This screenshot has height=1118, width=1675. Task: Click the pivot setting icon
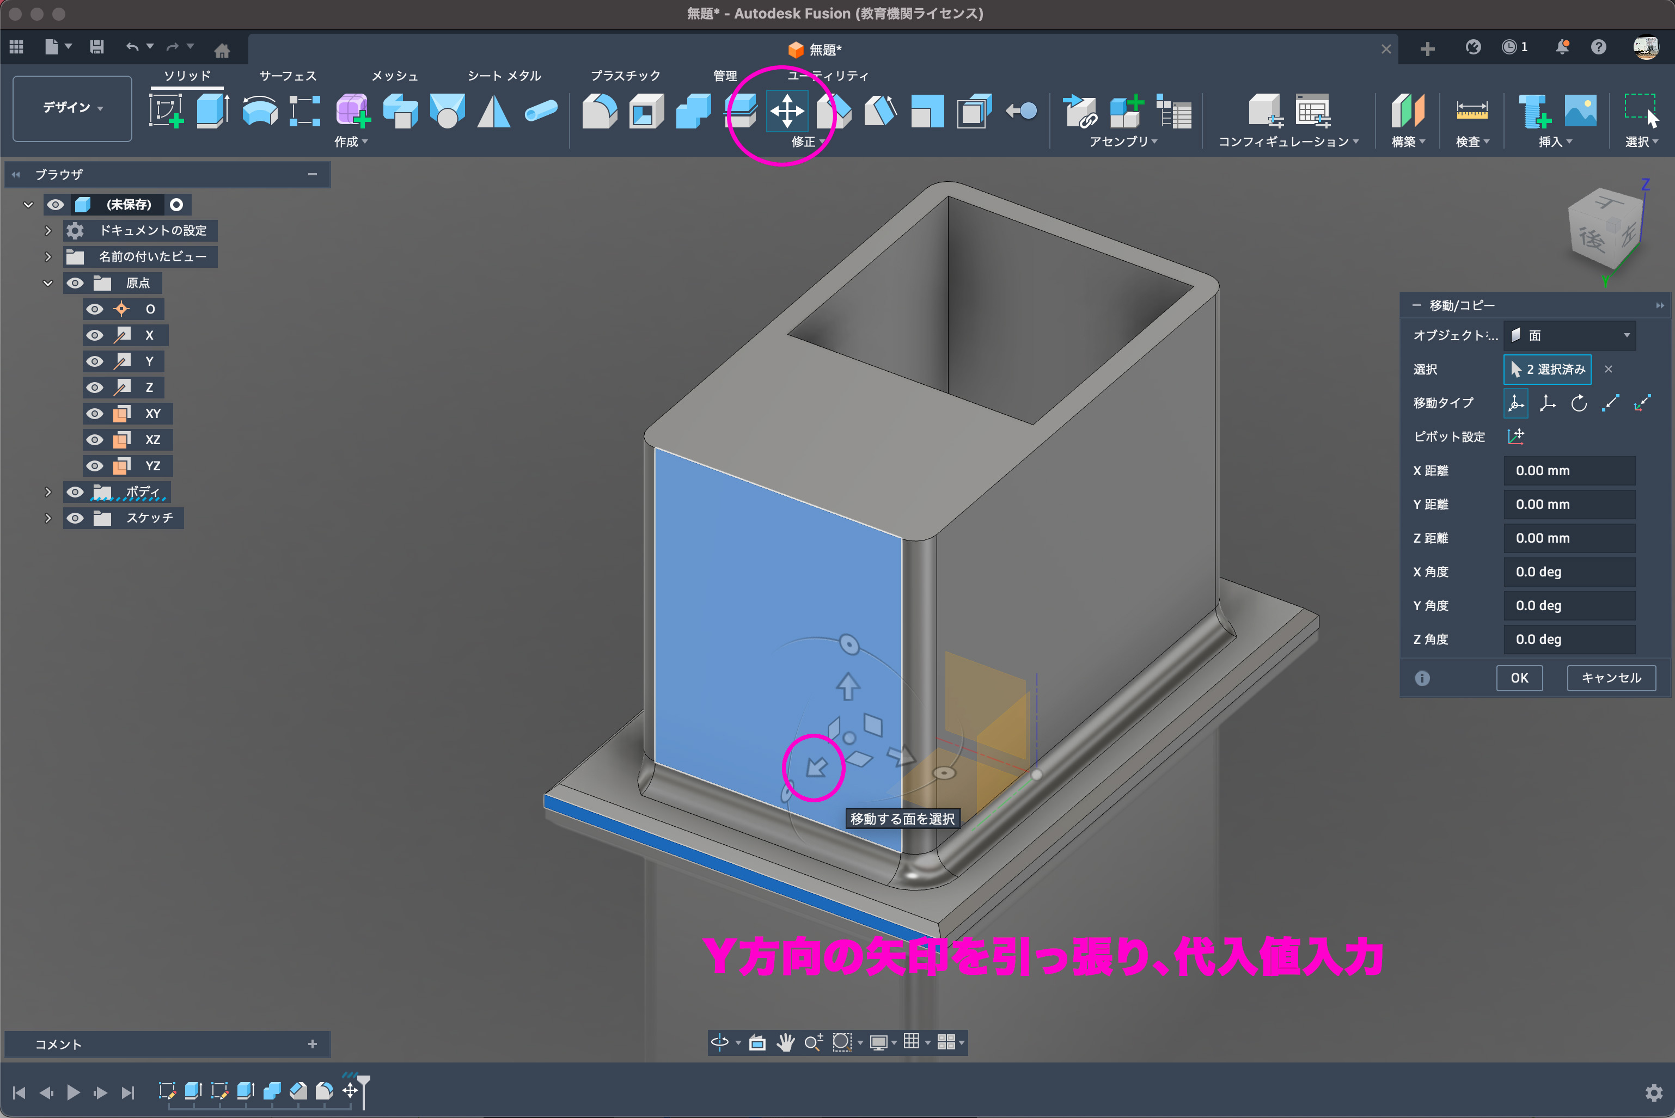click(x=1515, y=437)
